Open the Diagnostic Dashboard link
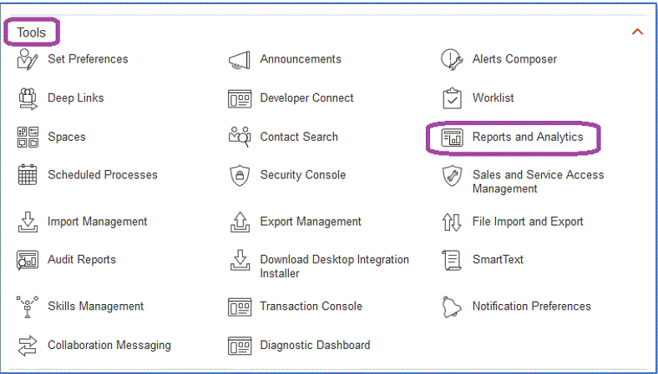 click(315, 345)
